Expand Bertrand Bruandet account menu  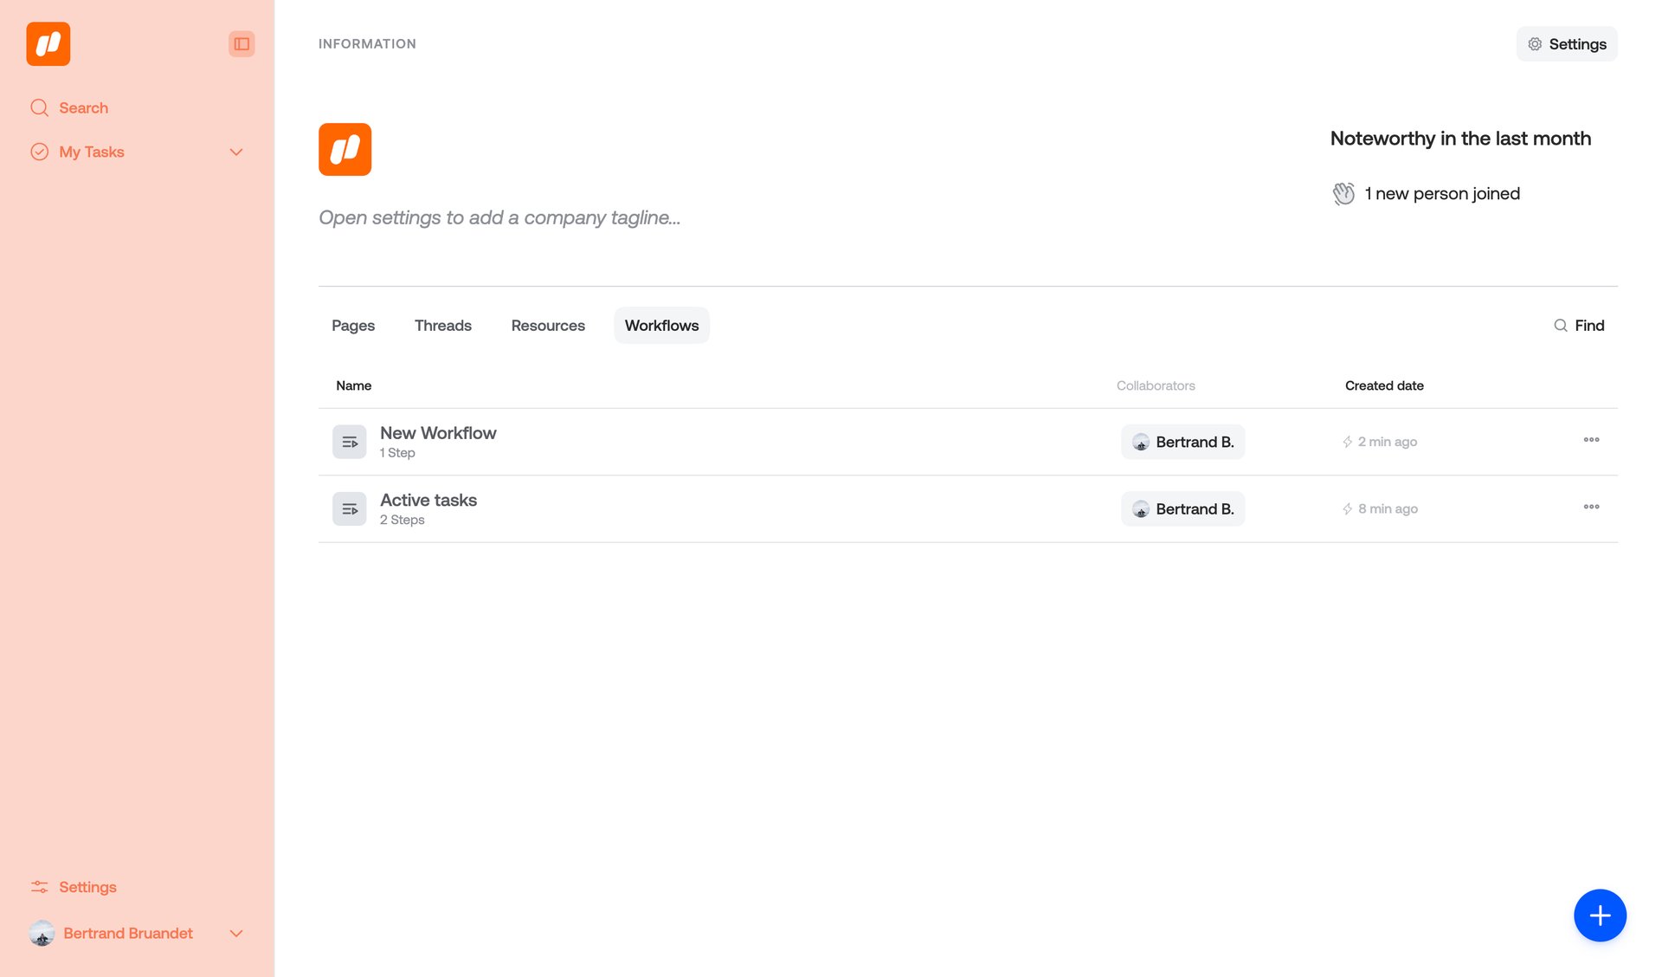pos(236,934)
